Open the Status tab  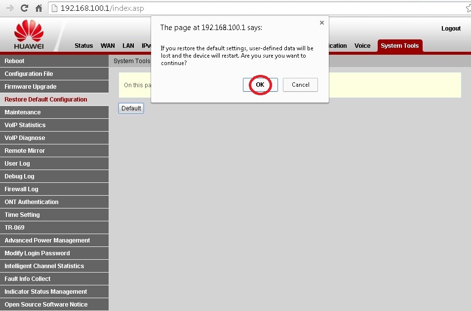(x=83, y=46)
